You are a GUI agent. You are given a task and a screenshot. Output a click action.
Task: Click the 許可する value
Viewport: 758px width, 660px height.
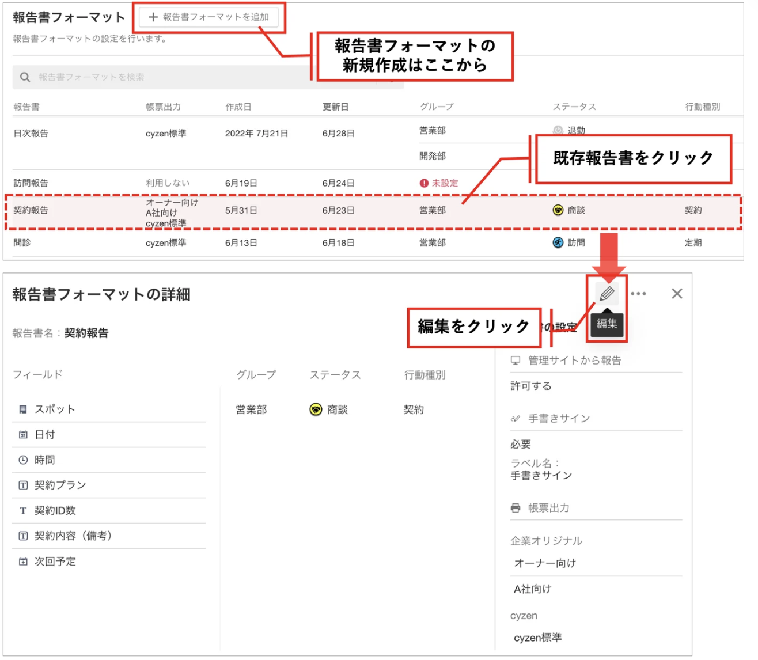tap(531, 386)
